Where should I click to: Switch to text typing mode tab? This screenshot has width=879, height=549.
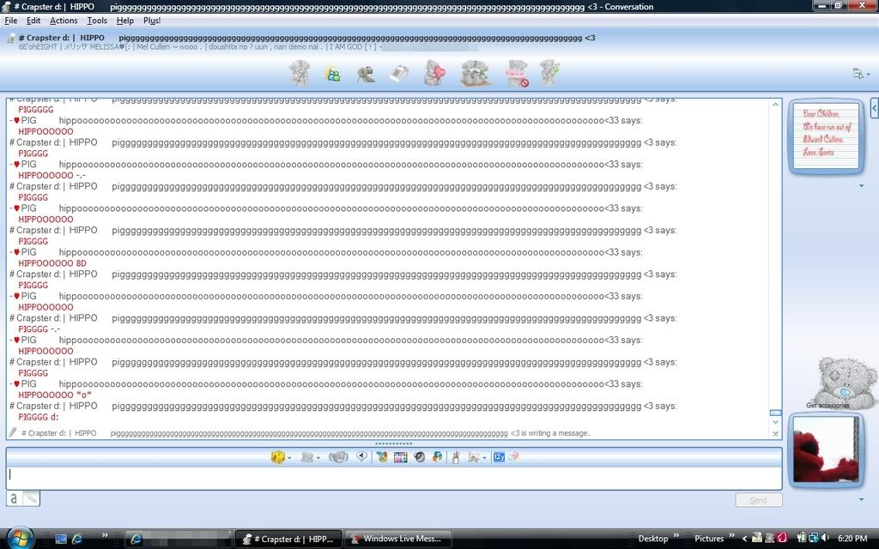tap(14, 498)
